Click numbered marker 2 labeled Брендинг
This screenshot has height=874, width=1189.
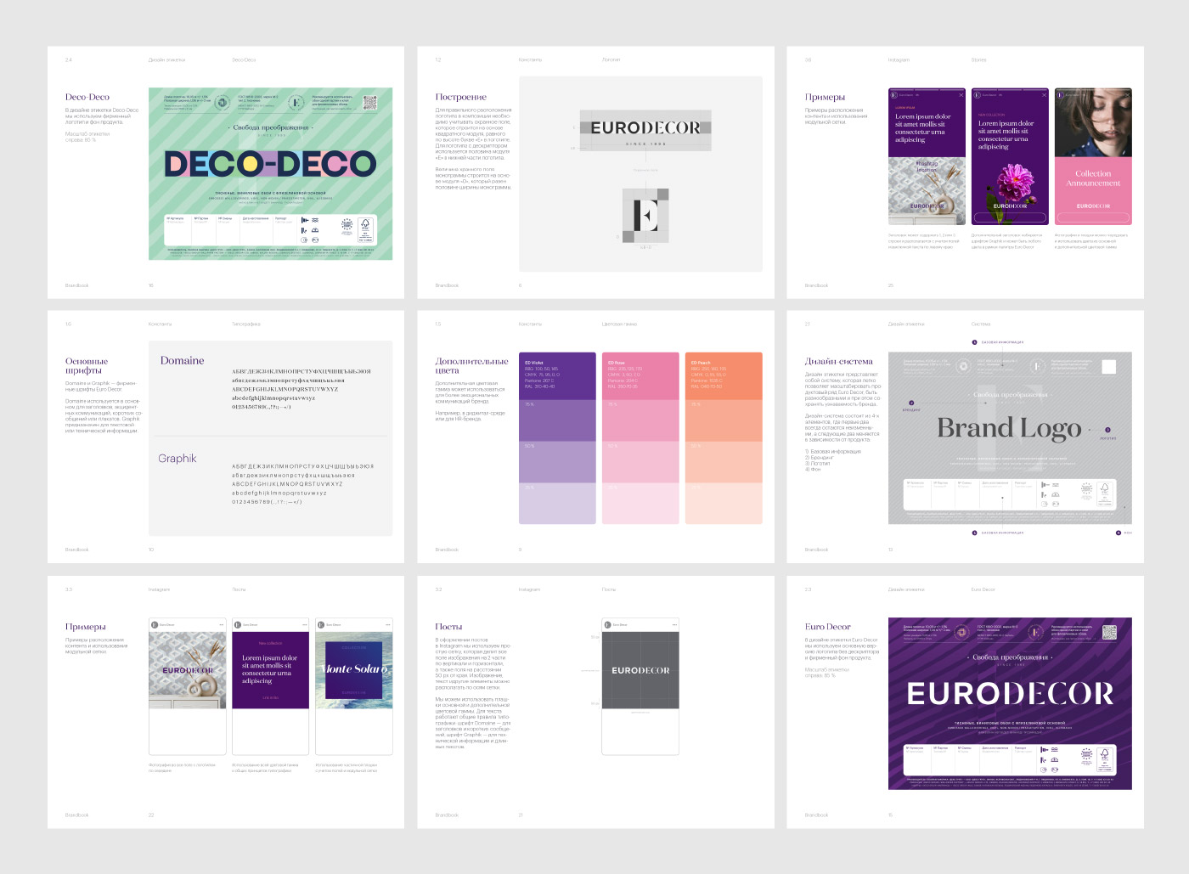point(911,403)
